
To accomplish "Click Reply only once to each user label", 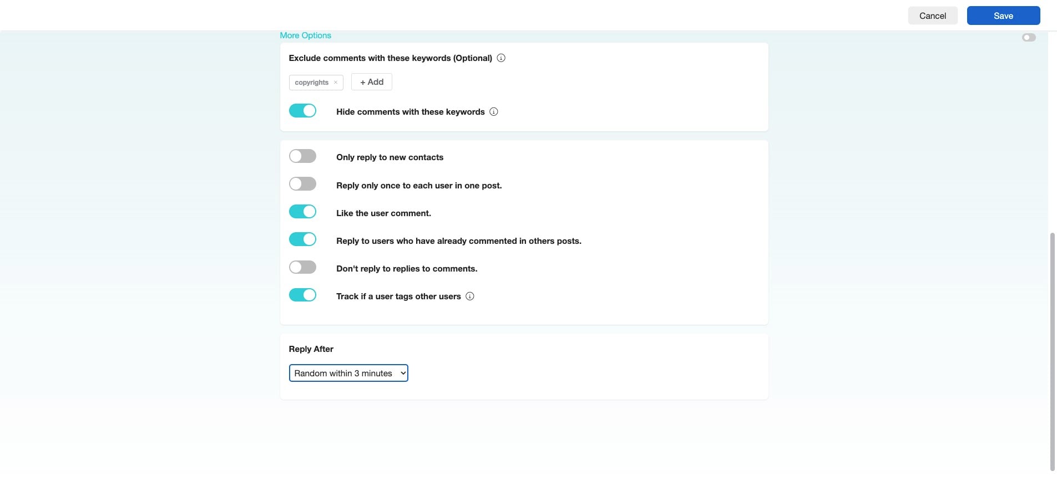I will 419,186.
